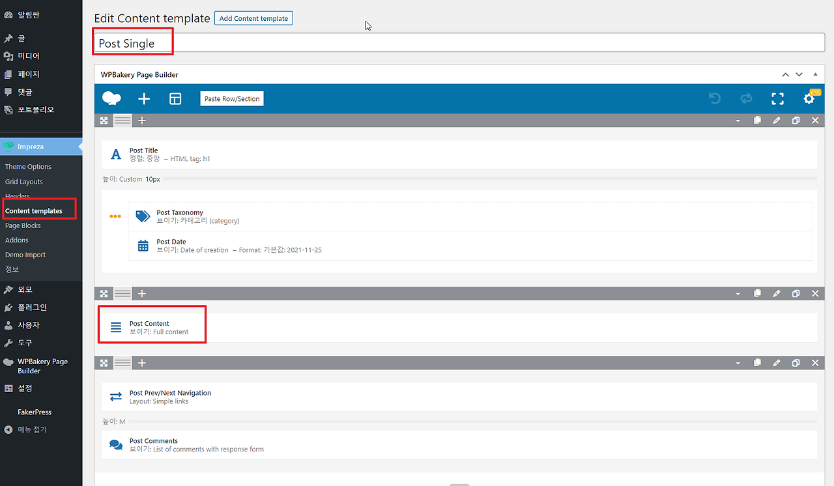Open Demo Import under Impreza
This screenshot has width=834, height=486.
tap(26, 255)
